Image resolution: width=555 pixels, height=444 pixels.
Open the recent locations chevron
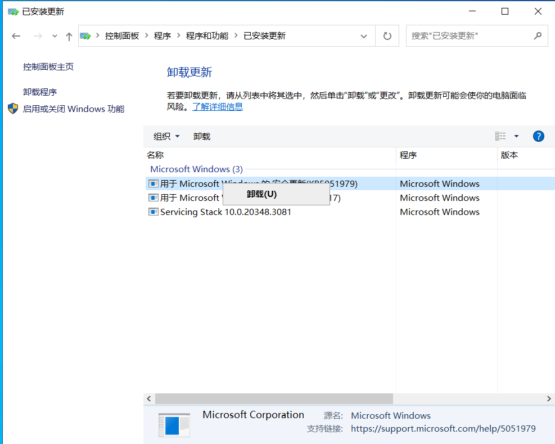pos(55,36)
